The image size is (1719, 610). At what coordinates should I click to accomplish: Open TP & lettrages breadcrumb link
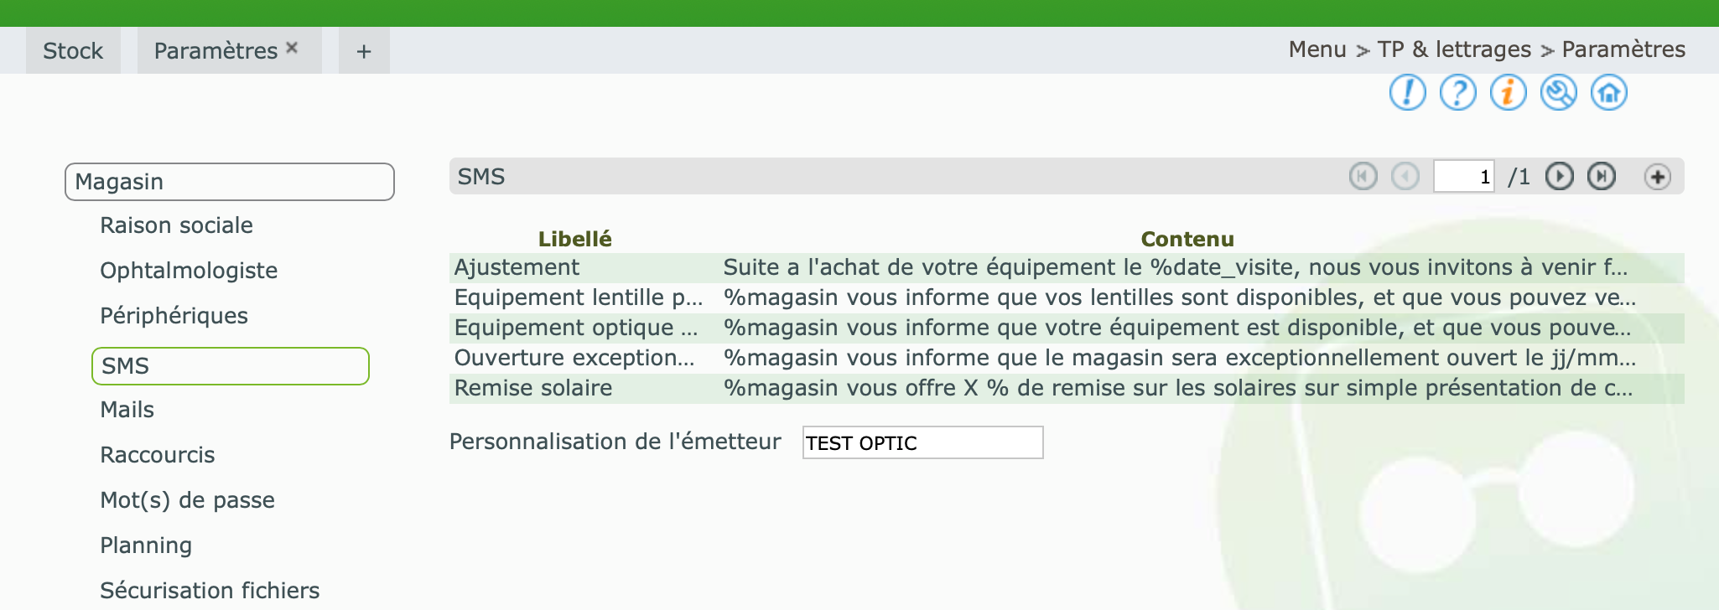pyautogui.click(x=1454, y=49)
